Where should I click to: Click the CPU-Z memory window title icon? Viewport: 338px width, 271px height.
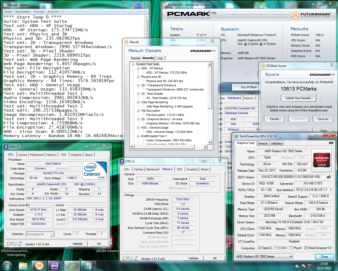tap(122, 161)
